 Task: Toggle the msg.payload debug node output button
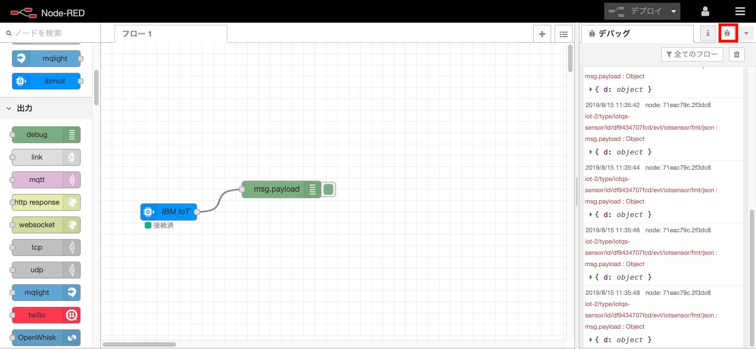click(x=328, y=189)
